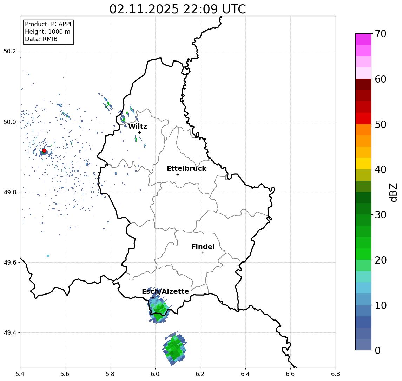The width and height of the screenshot is (402, 381).
Task: Click the 'Height: 1000 m' text
Action: 47,32
